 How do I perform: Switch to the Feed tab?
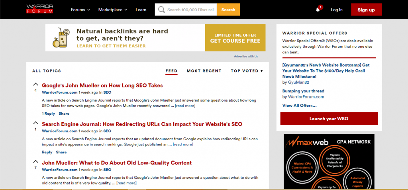171,71
